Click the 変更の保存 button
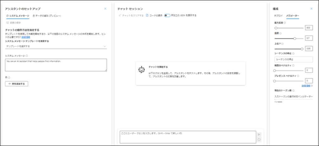The height and width of the screenshot is (146, 319). tap(13, 23)
